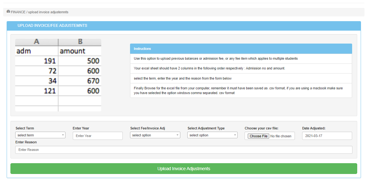
Task: Click the dashboard icon in the breadcrumb
Action: pyautogui.click(x=8, y=12)
